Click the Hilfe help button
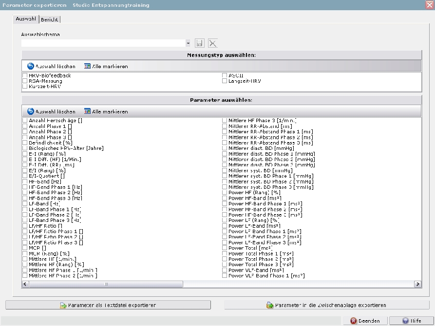The image size is (435, 326). pyautogui.click(x=412, y=321)
